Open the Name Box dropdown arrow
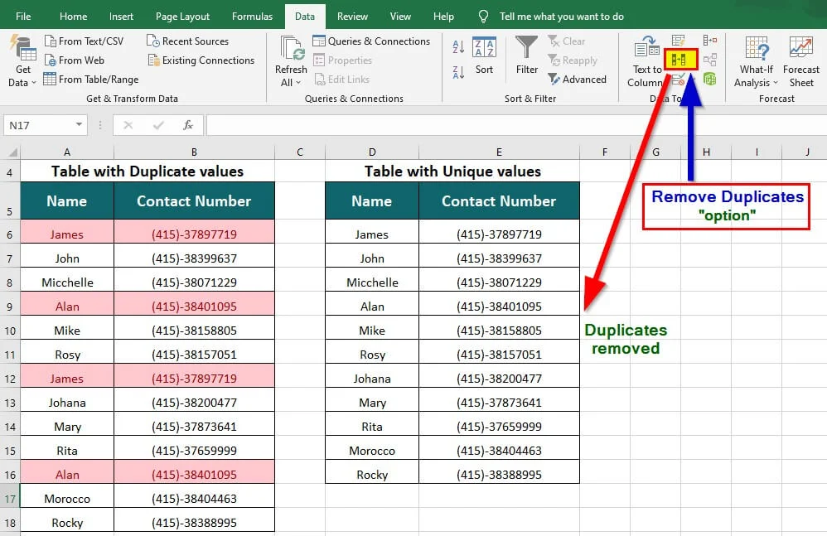 [x=77, y=124]
